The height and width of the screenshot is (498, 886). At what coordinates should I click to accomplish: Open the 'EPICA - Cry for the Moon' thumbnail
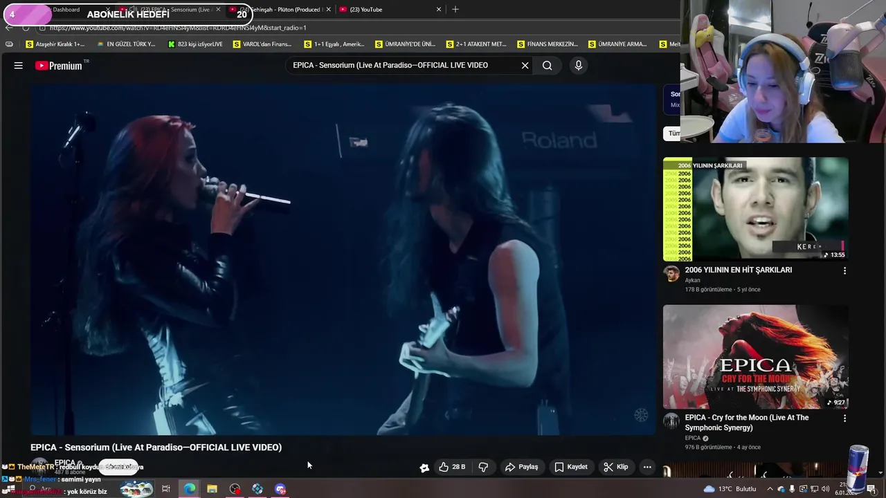click(x=755, y=357)
